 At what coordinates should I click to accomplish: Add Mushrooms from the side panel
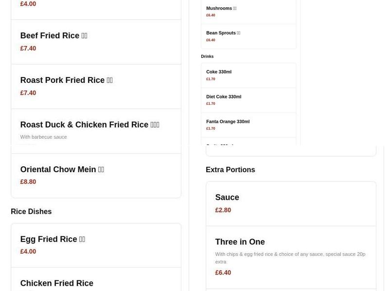(x=221, y=8)
